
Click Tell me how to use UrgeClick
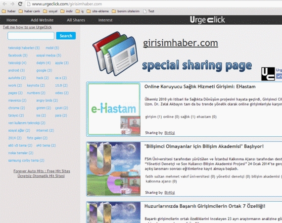27,27
